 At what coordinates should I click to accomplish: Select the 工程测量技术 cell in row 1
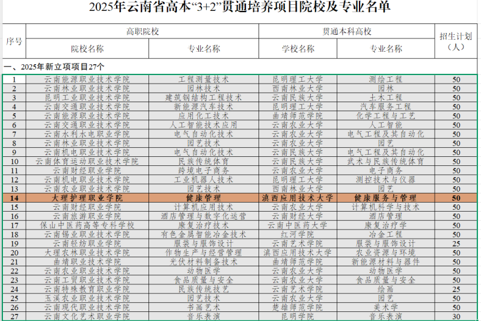(204, 79)
